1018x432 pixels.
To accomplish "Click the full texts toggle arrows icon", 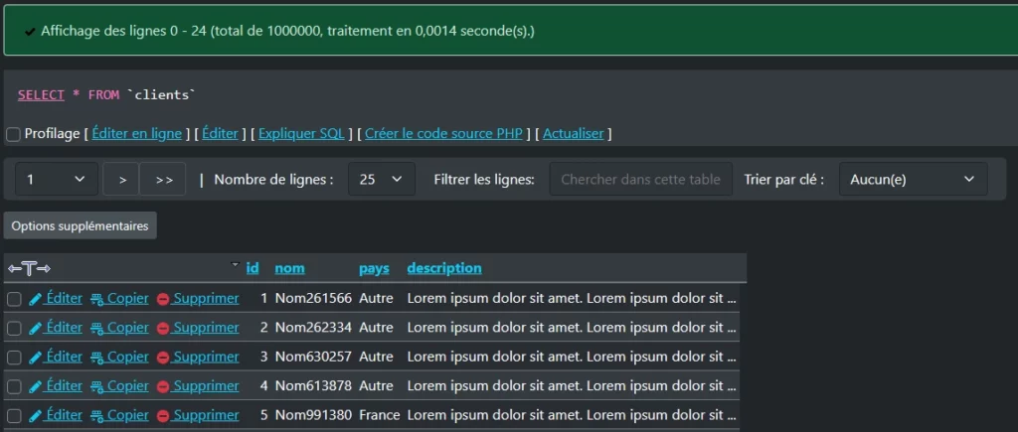I will click(x=29, y=268).
